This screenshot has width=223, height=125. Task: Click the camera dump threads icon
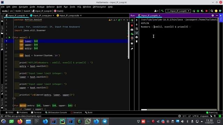point(132,30)
